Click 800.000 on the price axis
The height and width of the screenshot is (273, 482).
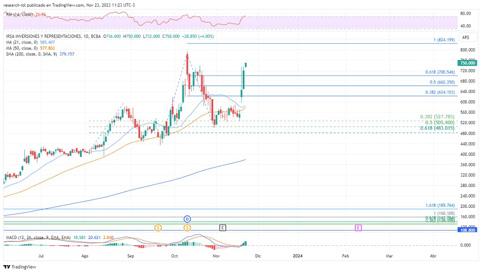coord(468,50)
